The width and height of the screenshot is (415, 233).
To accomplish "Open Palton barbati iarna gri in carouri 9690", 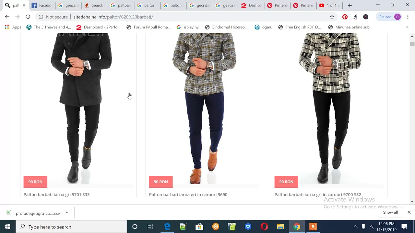I will pyautogui.click(x=188, y=194).
